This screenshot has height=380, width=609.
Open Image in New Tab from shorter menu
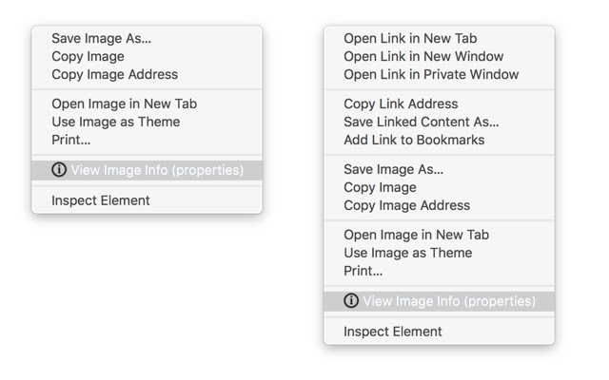124,104
